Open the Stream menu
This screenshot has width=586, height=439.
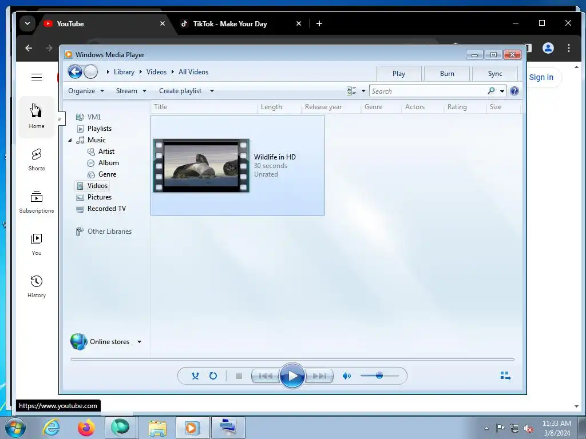131,91
